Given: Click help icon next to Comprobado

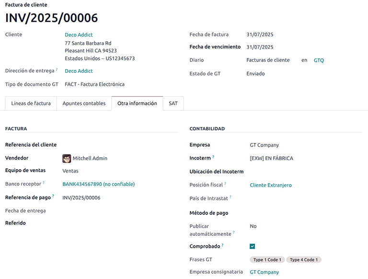Looking at the screenshot, I should click(x=223, y=245).
